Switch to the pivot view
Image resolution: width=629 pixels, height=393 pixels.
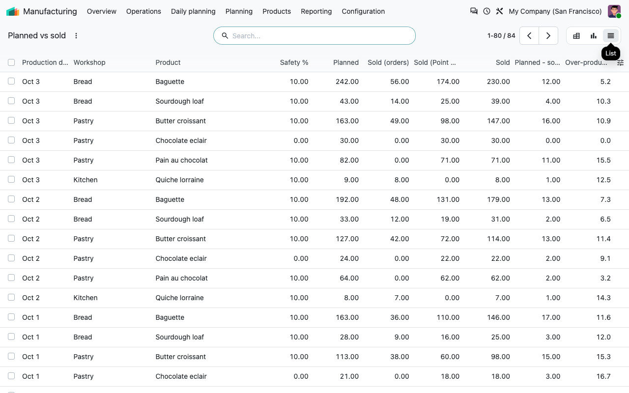[576, 36]
